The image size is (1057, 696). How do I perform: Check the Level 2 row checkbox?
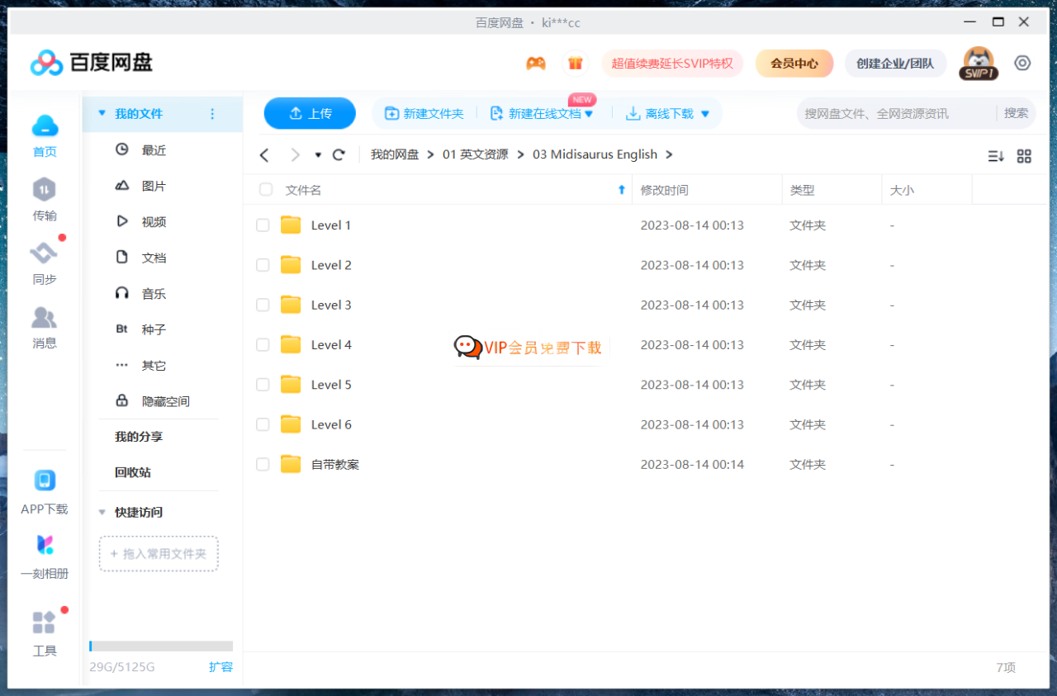click(263, 265)
